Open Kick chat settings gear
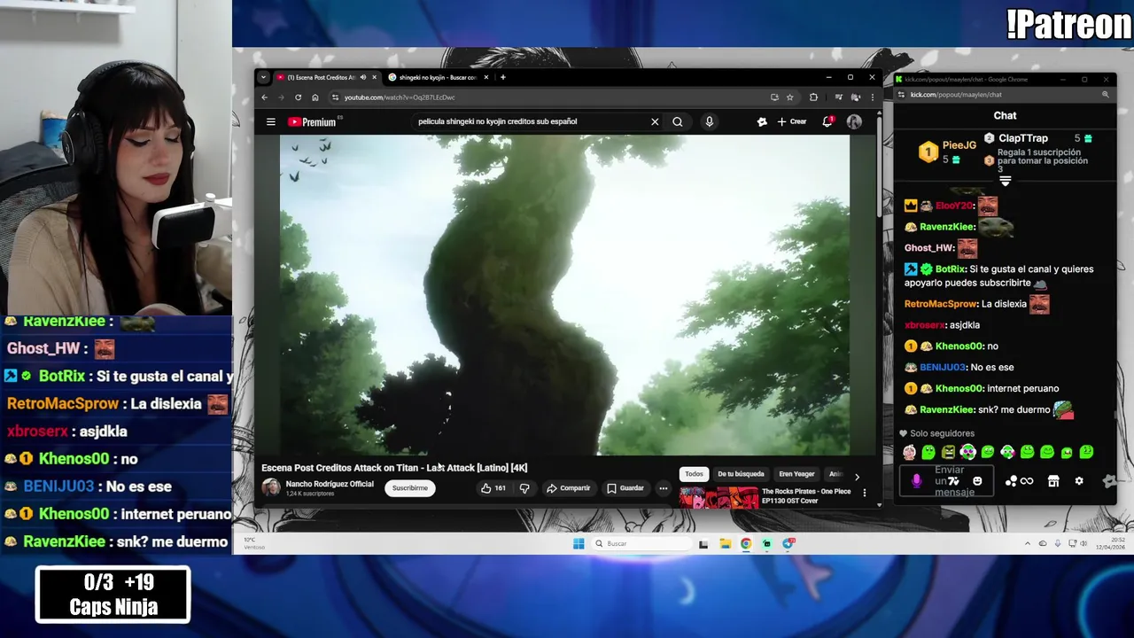Screen dimensions: 1134x638 point(1079,481)
